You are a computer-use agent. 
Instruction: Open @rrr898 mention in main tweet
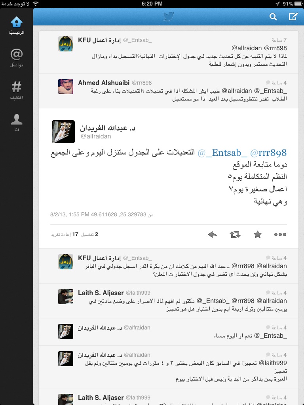(x=268, y=153)
